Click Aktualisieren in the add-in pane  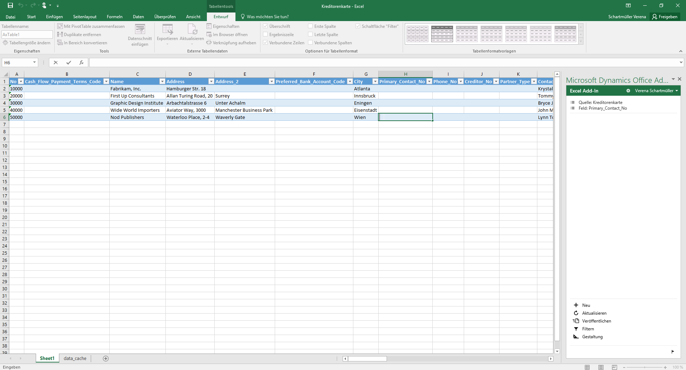tap(590, 313)
